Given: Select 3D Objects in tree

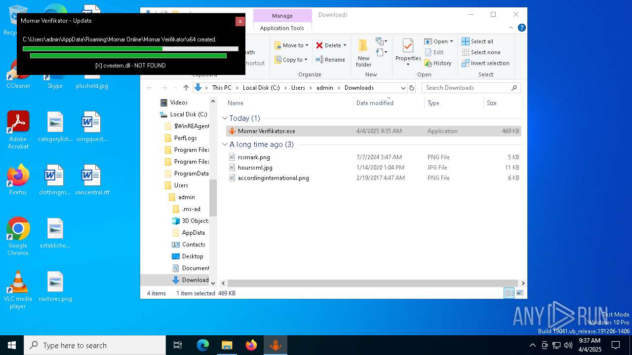Looking at the screenshot, I should [195, 221].
